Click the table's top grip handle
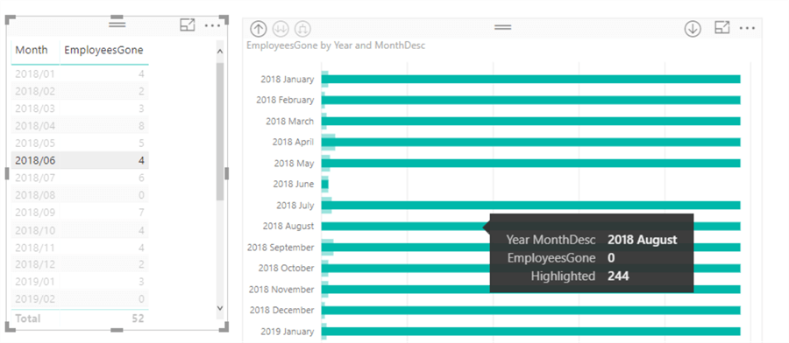 click(117, 24)
